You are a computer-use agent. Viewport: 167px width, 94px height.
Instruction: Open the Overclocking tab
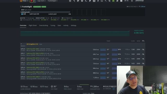click(x=44, y=26)
